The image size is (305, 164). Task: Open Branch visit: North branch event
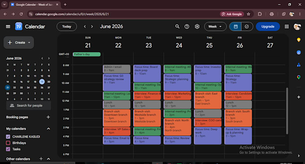pyautogui.click(x=178, y=127)
